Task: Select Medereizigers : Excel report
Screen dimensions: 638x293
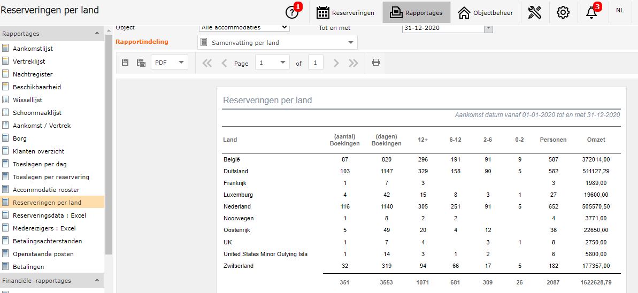Action: point(44,228)
